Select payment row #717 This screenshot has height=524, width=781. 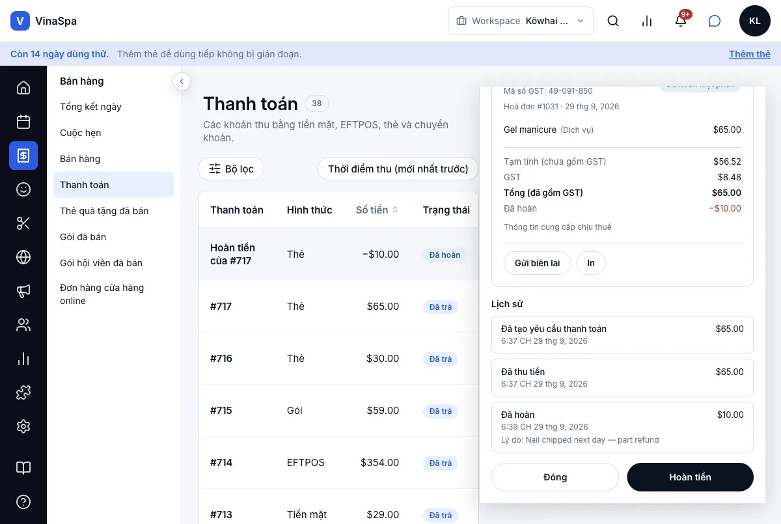338,307
